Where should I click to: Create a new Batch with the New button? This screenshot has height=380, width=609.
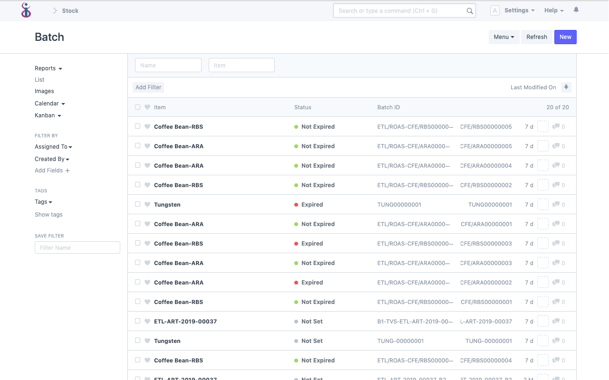[x=565, y=37]
